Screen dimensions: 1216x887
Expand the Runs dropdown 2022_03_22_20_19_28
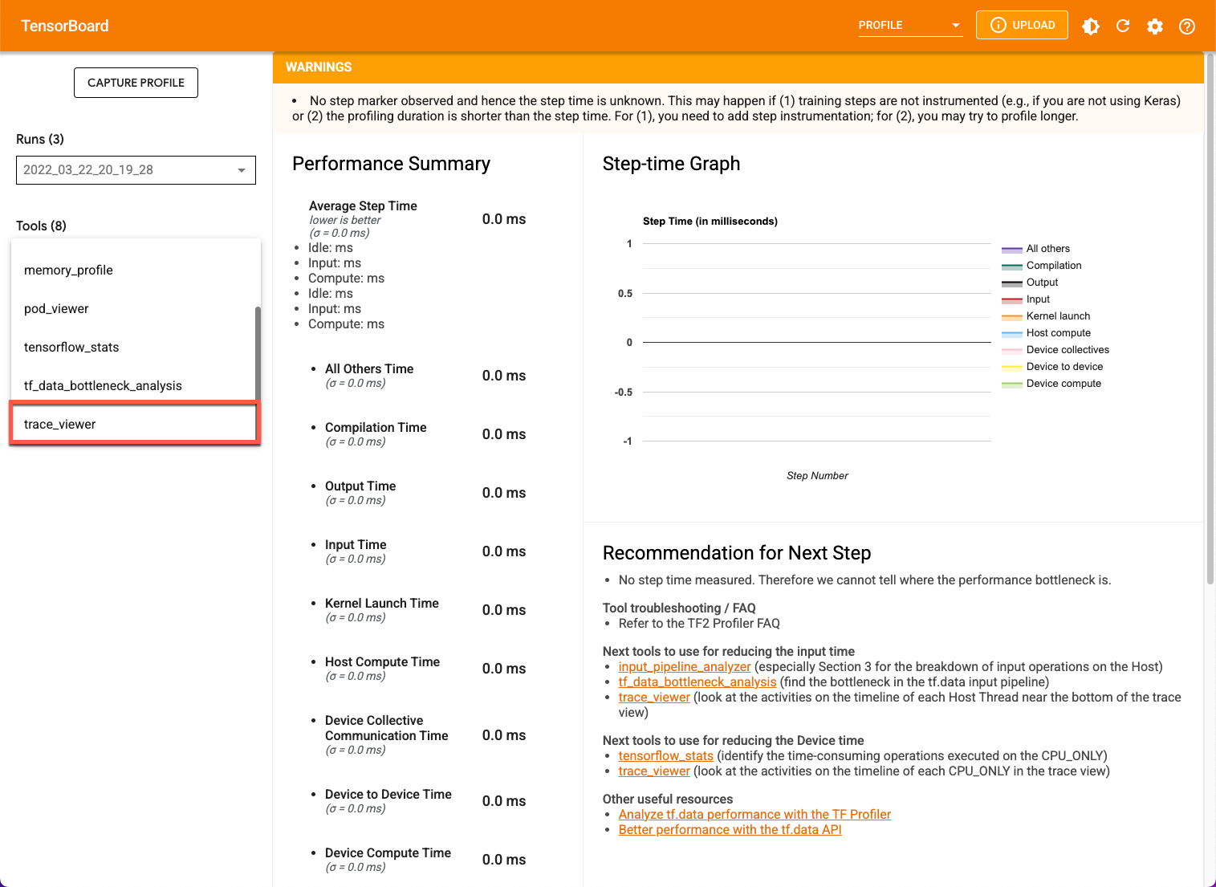[x=136, y=170]
